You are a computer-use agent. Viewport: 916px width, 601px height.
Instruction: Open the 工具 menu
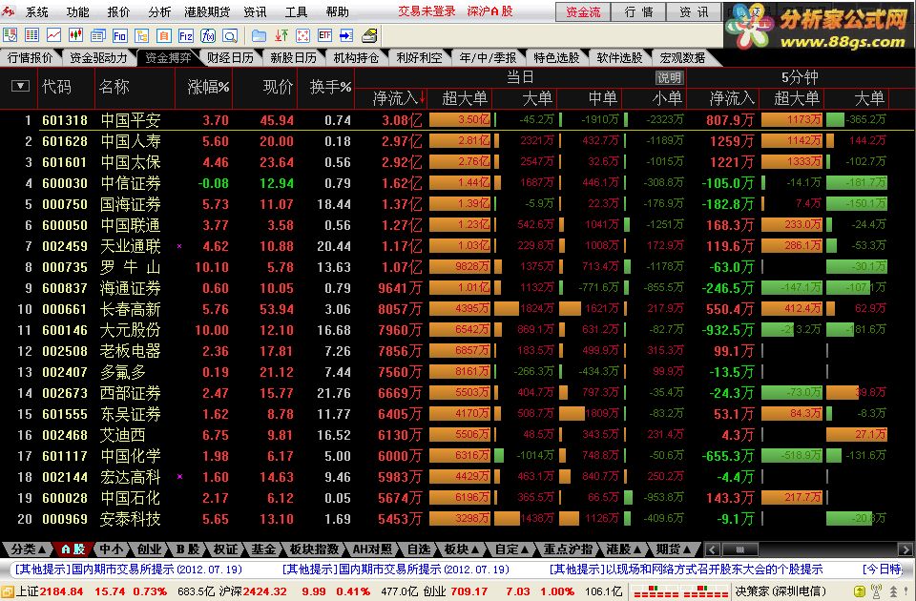pos(296,11)
